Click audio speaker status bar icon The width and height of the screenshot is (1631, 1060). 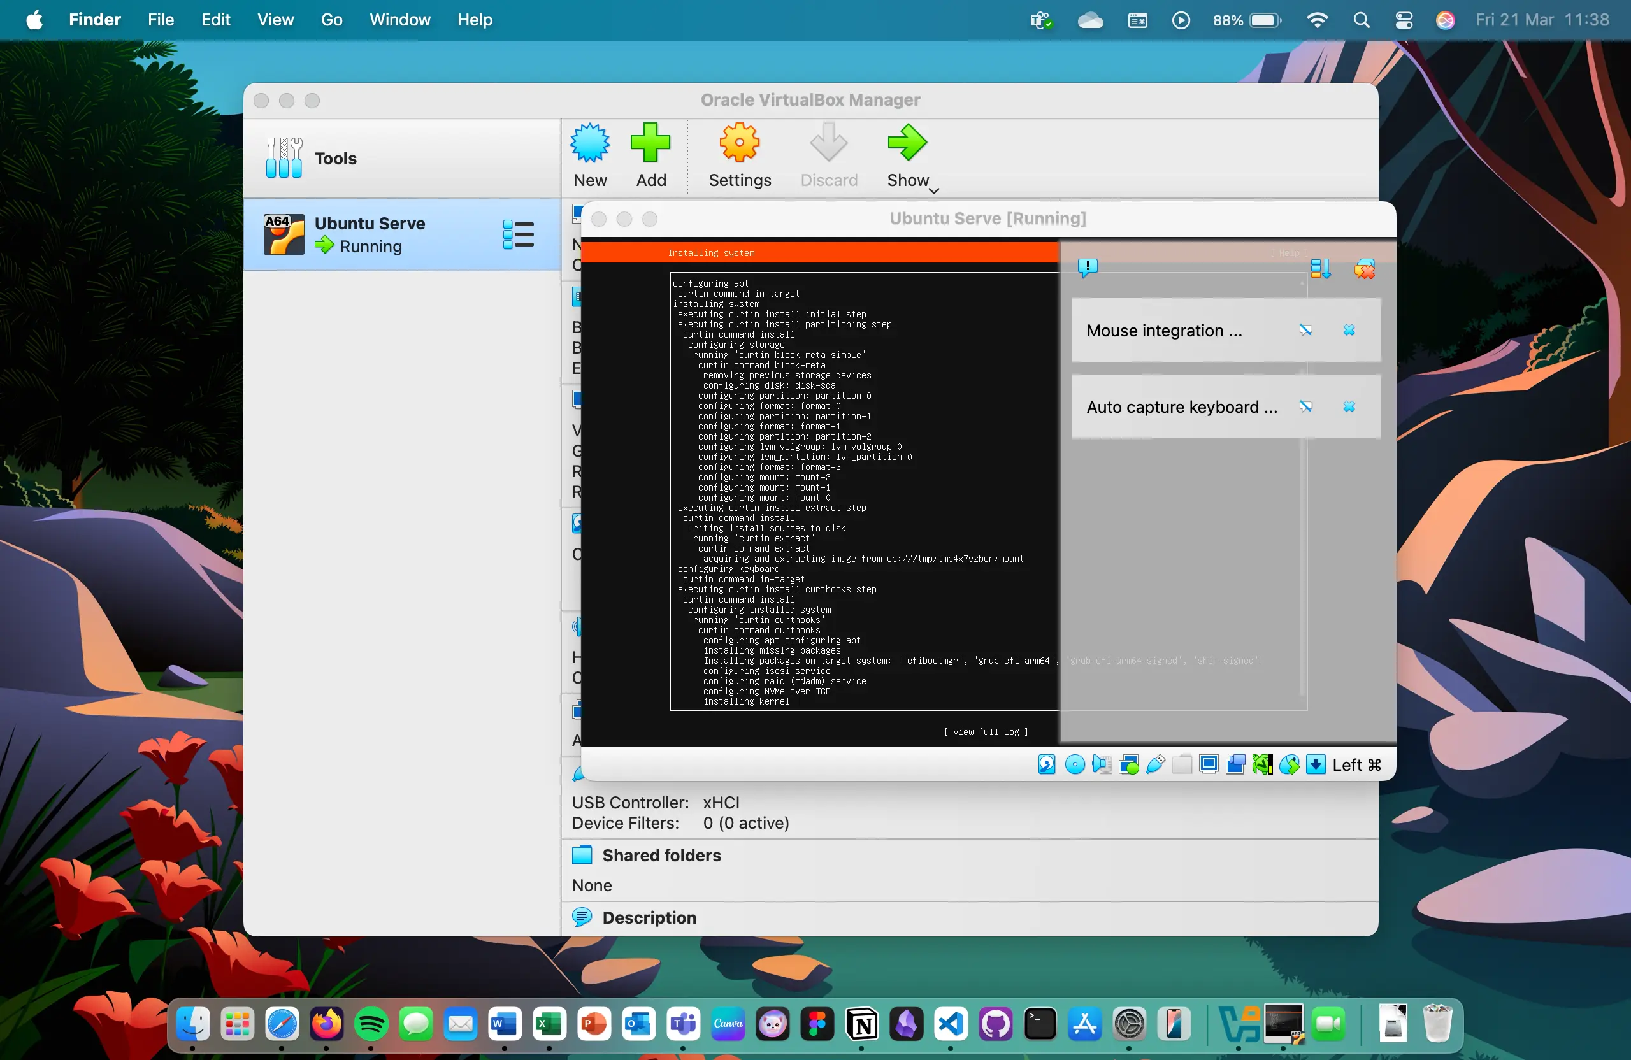pos(1102,764)
